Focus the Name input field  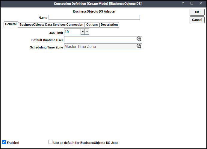click(94, 17)
